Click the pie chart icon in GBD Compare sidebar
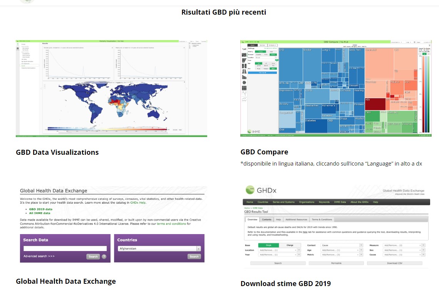This screenshot has height=293, width=439. point(244,82)
